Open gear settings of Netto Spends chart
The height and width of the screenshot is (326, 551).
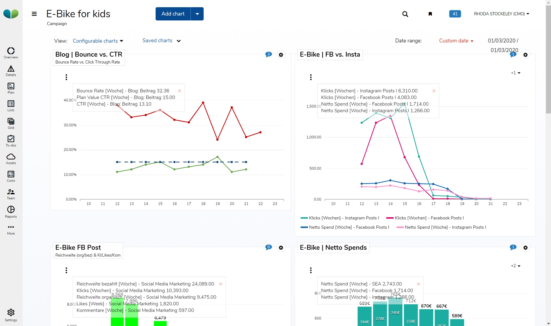pyautogui.click(x=525, y=248)
